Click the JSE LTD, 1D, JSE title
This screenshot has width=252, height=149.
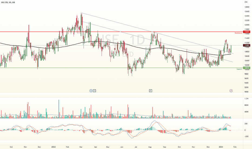pyautogui.click(x=8, y=2)
